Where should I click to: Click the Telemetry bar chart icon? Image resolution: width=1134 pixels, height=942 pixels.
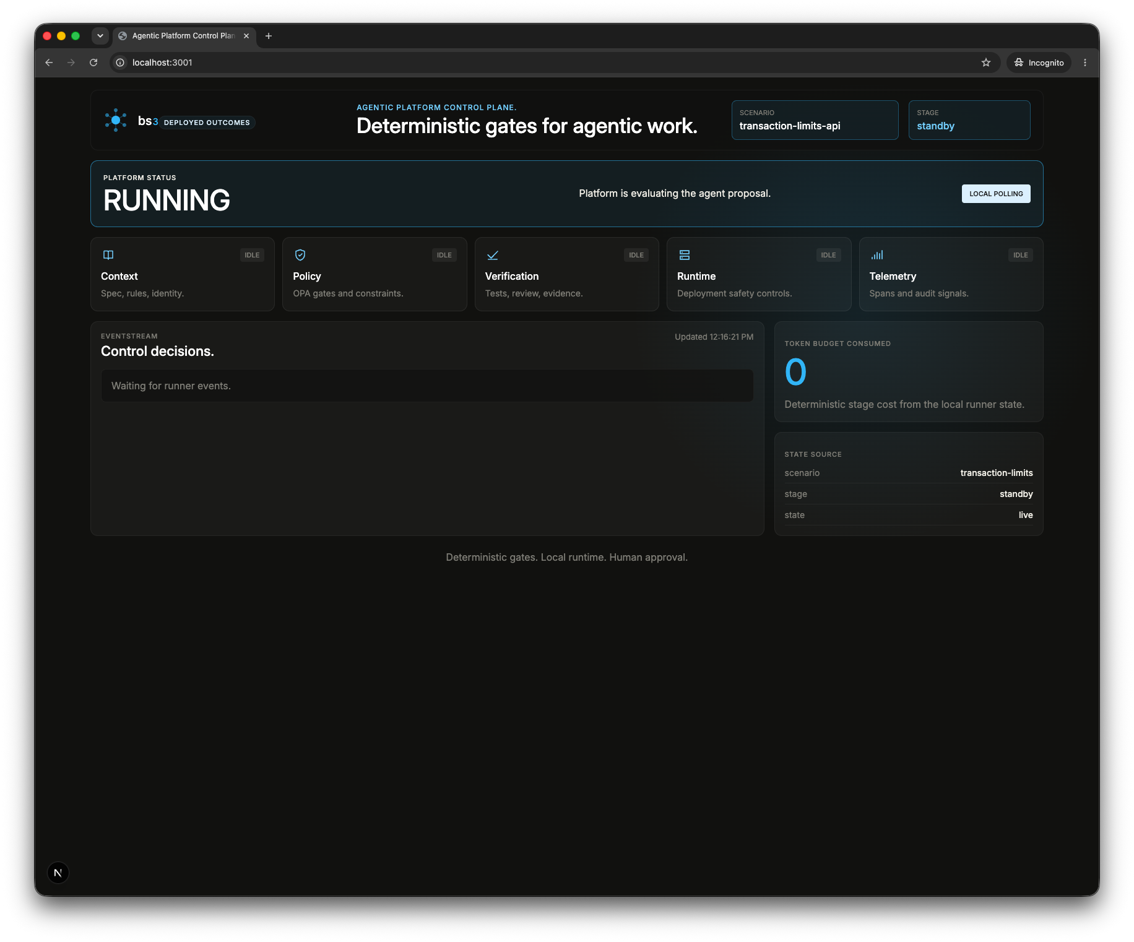877,255
